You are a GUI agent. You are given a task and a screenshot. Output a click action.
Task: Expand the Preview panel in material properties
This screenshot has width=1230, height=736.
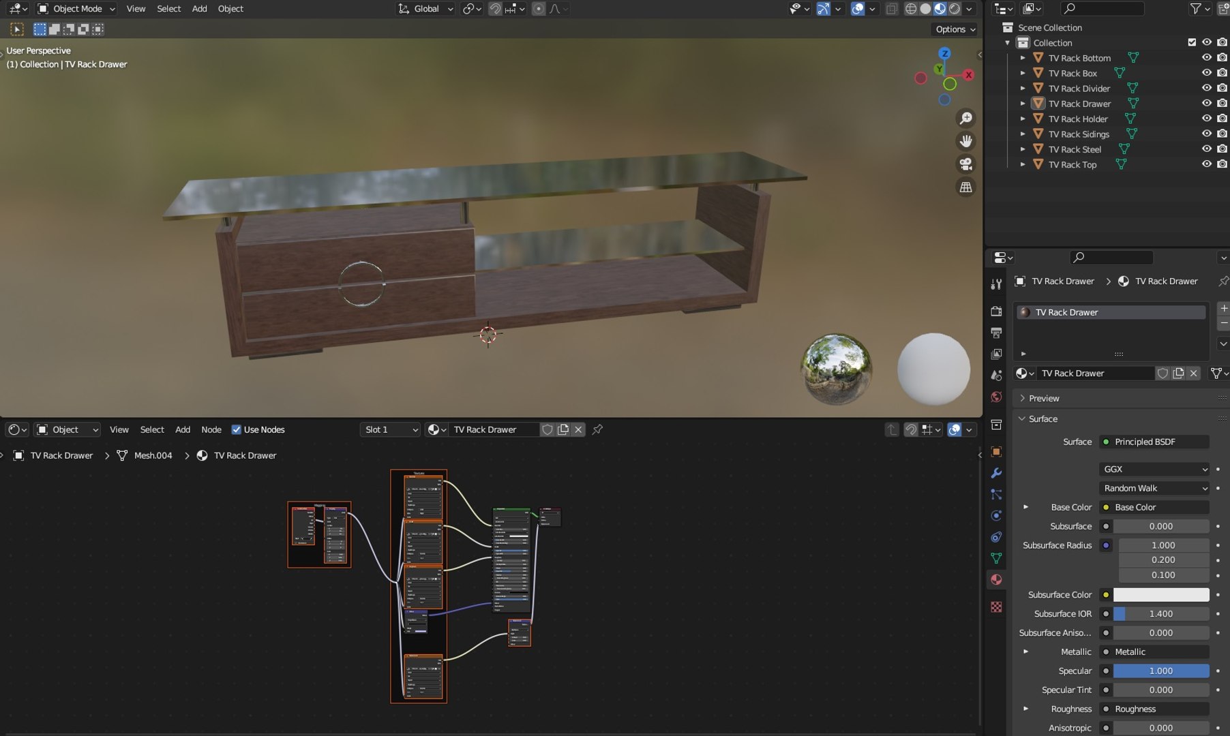pyautogui.click(x=1044, y=398)
